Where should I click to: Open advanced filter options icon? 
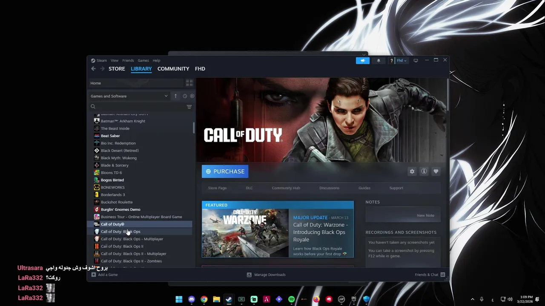(189, 107)
